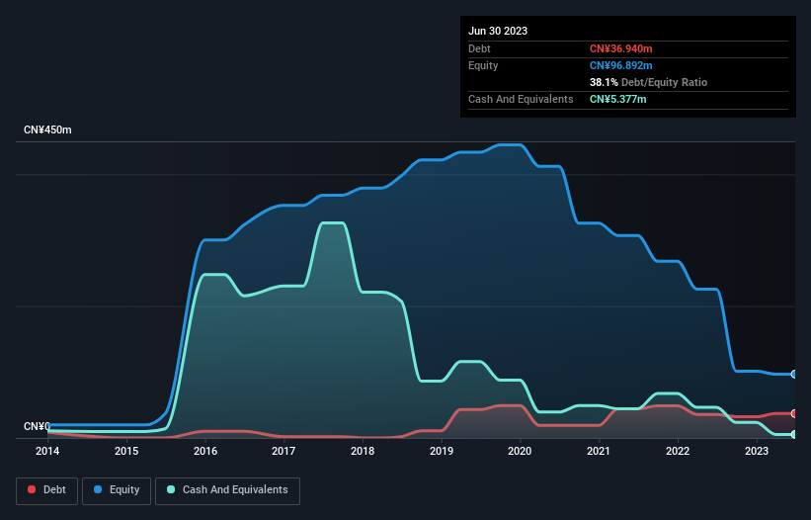This screenshot has height=520, width=811.
Task: Click the teal dot in the Cash legend
Action: (x=172, y=490)
